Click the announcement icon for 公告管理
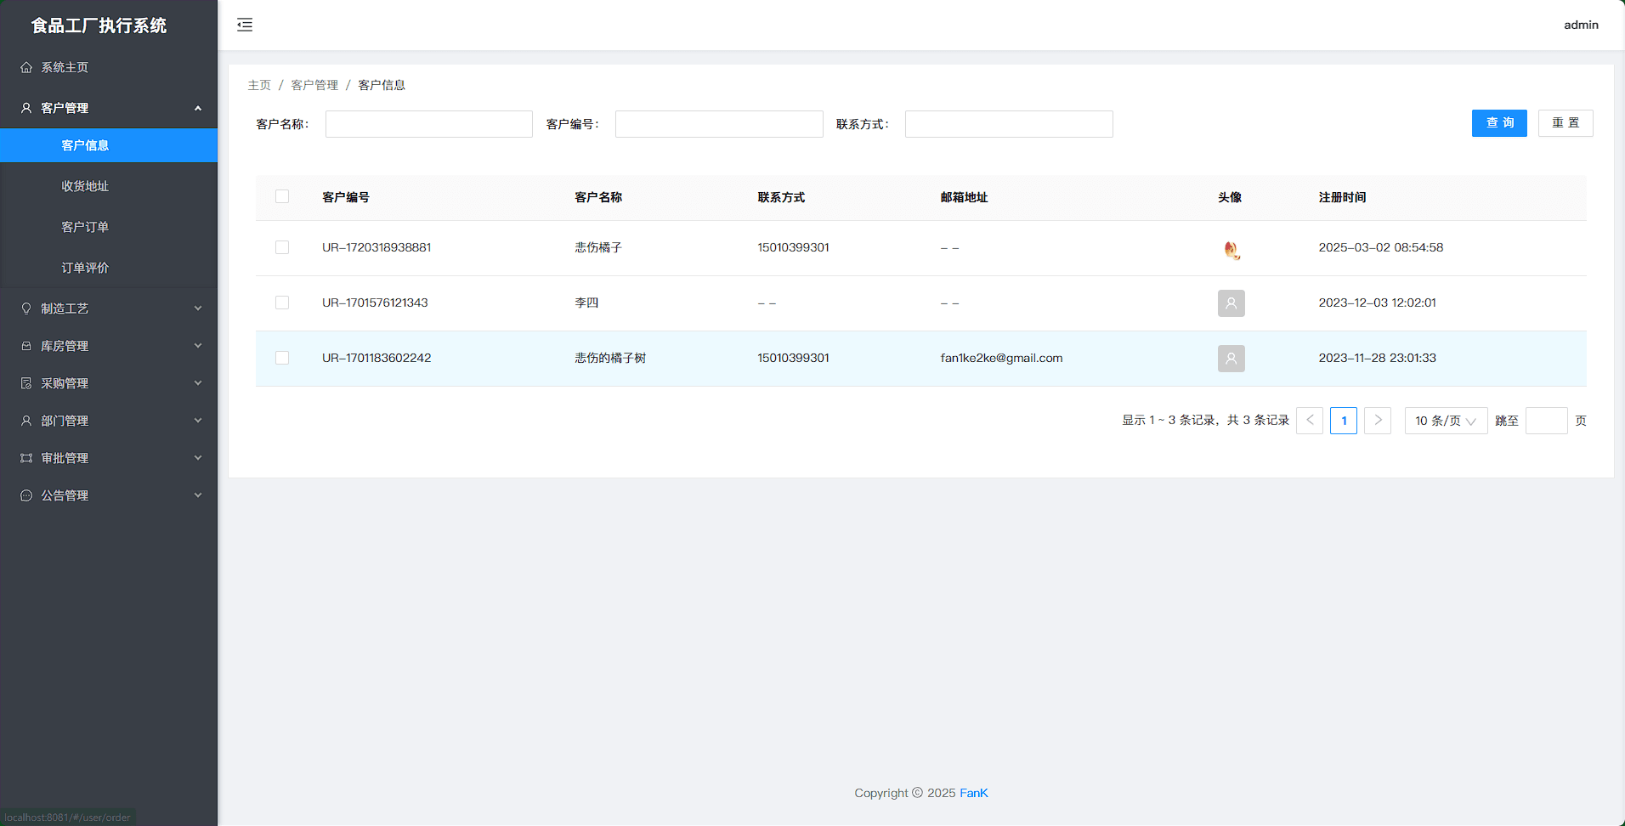This screenshot has width=1625, height=826. 26,495
